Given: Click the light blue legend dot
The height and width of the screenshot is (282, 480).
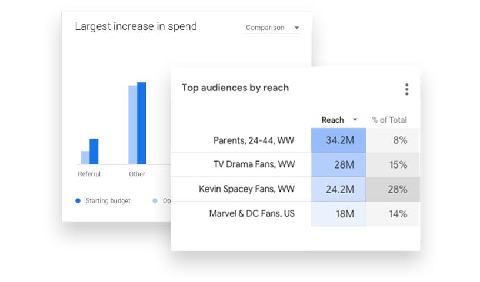Looking at the screenshot, I should [155, 201].
